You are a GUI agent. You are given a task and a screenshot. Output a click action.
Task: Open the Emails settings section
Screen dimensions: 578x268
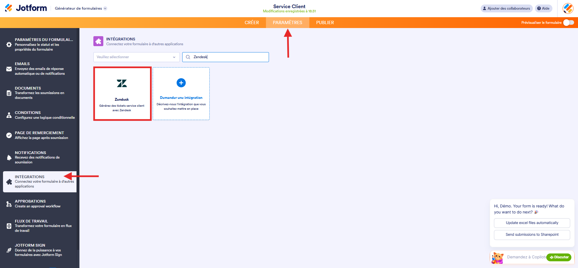(40, 69)
